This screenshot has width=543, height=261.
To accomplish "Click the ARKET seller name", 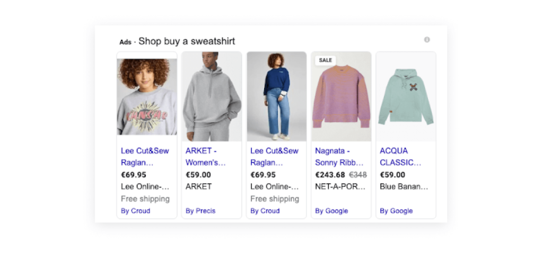I will (198, 186).
